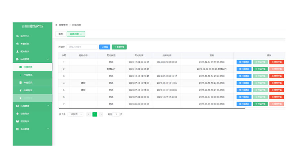Click end time 2023-11-11 10:08:06
The height and width of the screenshot is (168, 298).
pyautogui.click(x=167, y=90)
